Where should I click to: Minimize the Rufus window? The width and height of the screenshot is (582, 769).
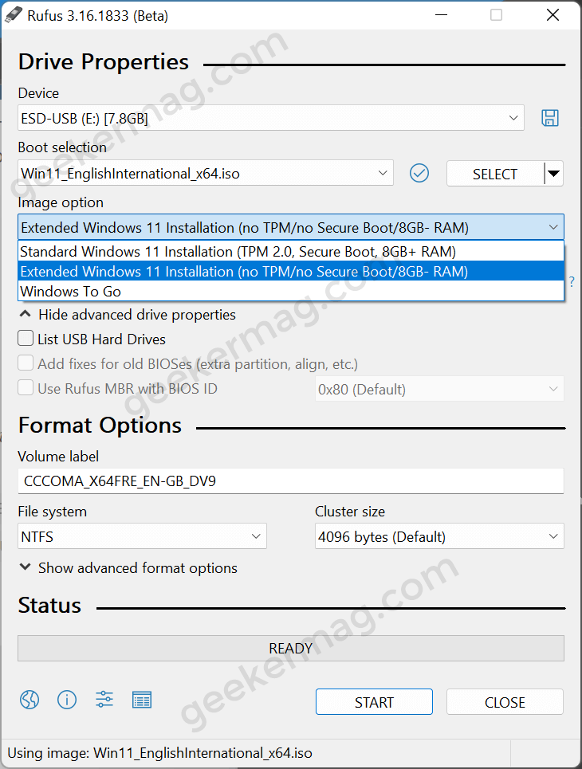point(441,14)
